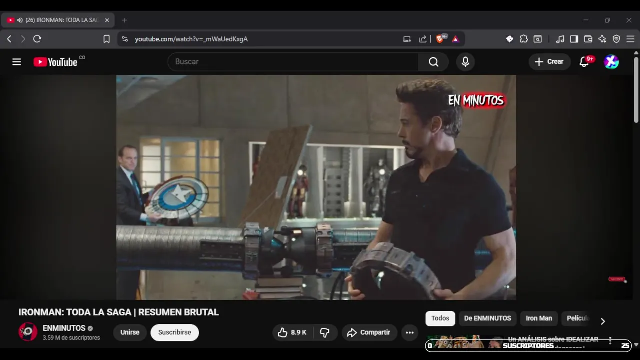The height and width of the screenshot is (360, 640).
Task: Focus the Buscar search field
Action: (x=293, y=62)
